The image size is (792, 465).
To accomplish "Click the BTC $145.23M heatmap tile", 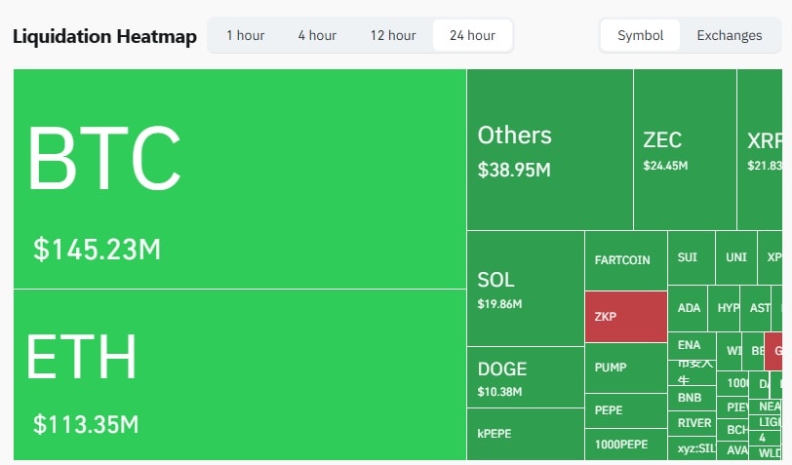I will tap(239, 179).
